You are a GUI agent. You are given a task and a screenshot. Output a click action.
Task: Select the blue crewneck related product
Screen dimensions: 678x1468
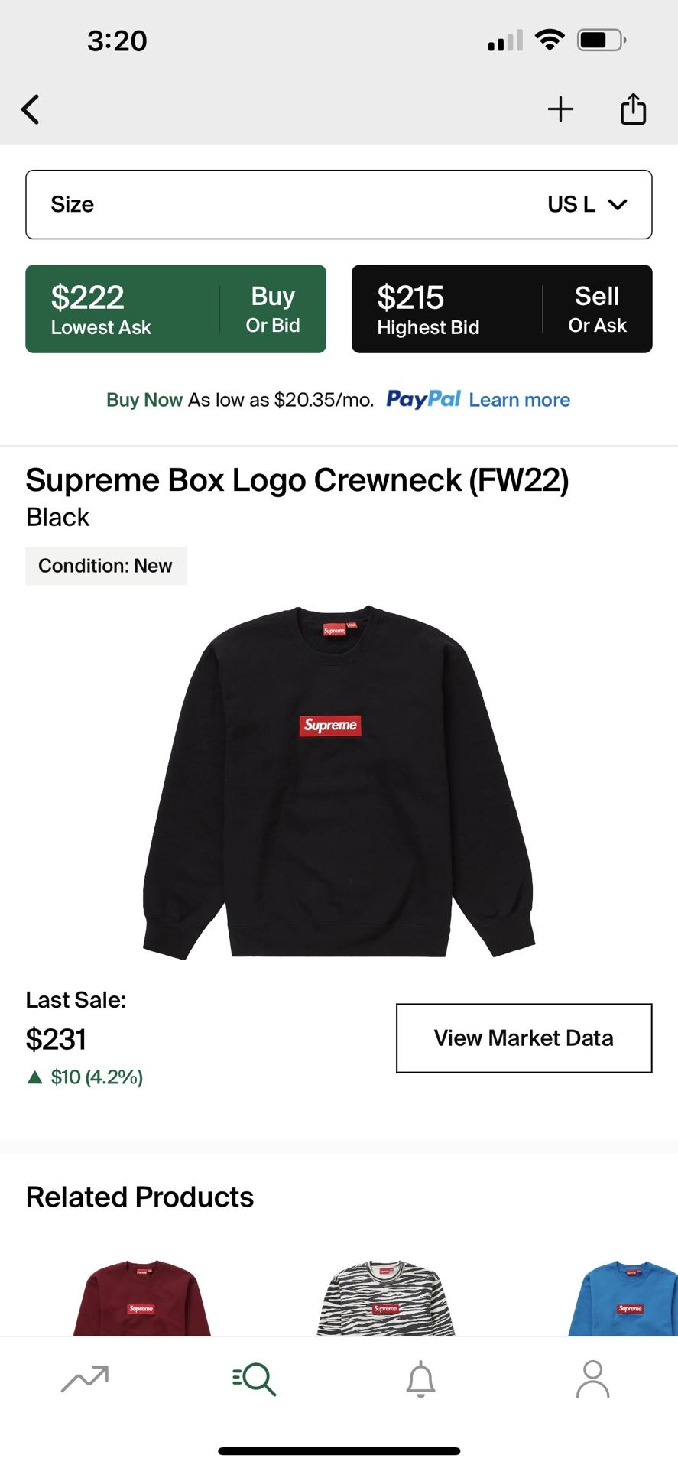click(x=623, y=1297)
